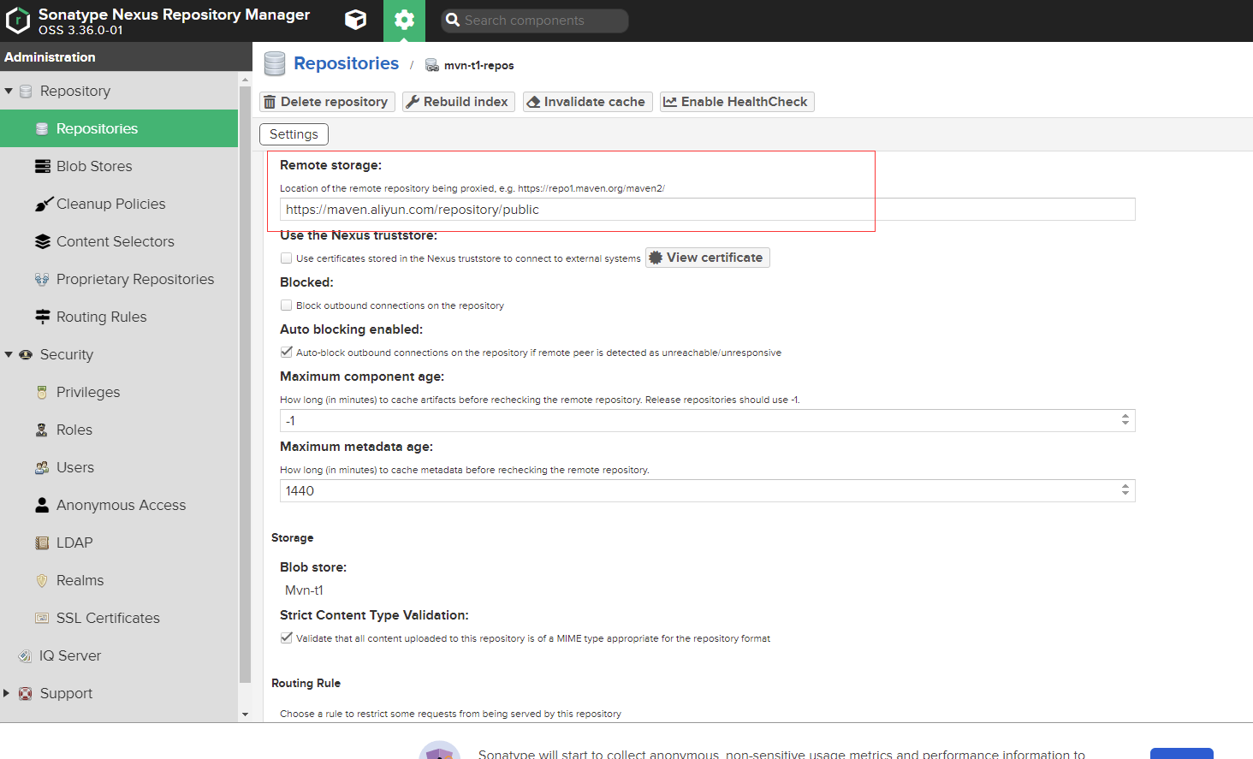Click the Delete repository button

coord(327,102)
